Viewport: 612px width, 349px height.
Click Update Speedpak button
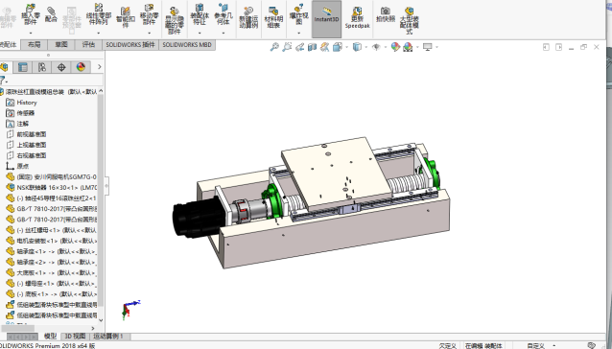point(357,17)
